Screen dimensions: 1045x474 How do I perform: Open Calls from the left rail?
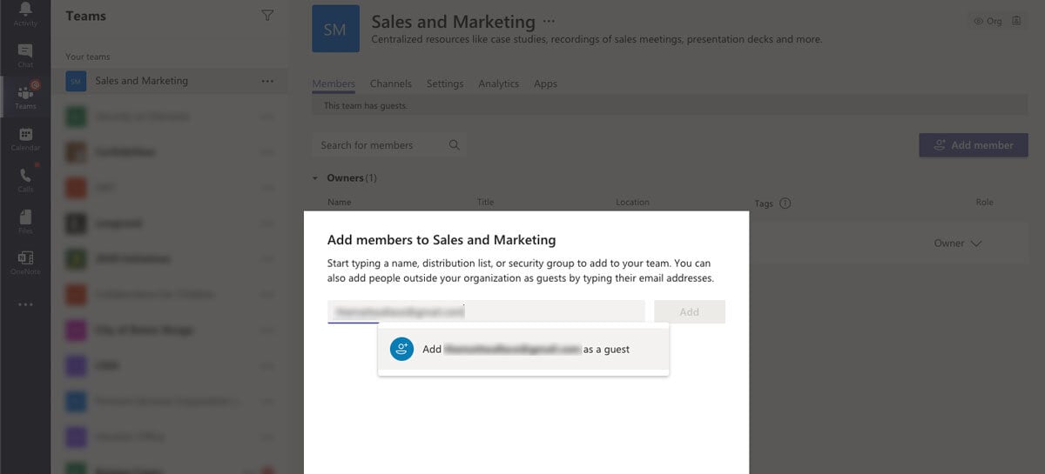(x=25, y=180)
